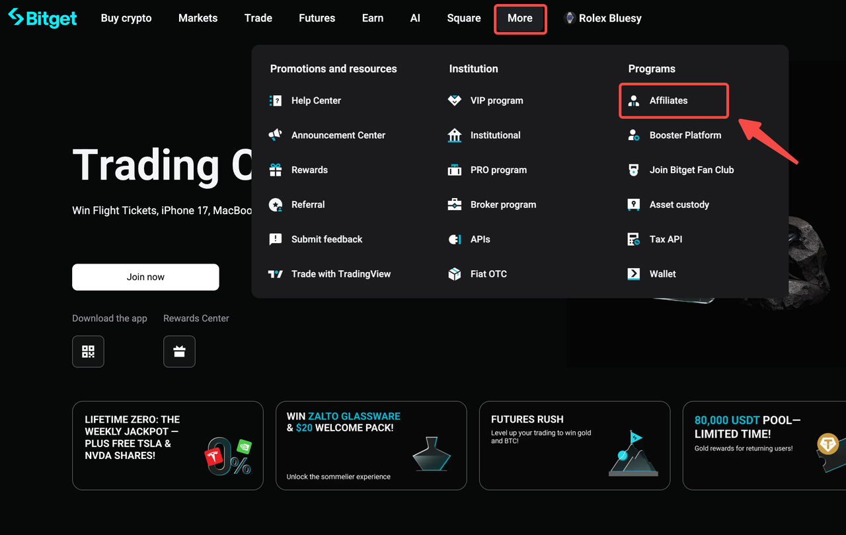This screenshot has height=535, width=846.
Task: Open Tax API link
Action: pos(666,239)
